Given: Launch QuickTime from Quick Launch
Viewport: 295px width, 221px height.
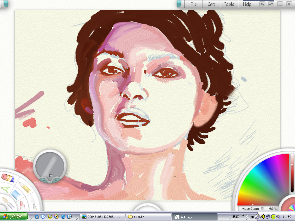Looking at the screenshot, I should tap(37, 217).
